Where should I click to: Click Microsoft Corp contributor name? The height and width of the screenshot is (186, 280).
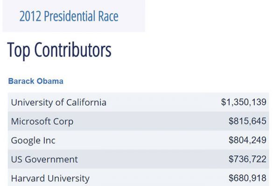click(x=42, y=122)
